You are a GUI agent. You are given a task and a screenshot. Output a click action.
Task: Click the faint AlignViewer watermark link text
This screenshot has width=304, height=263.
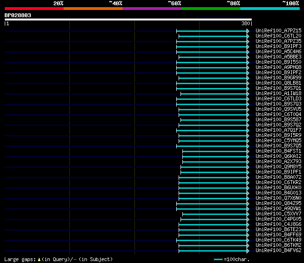224,16
